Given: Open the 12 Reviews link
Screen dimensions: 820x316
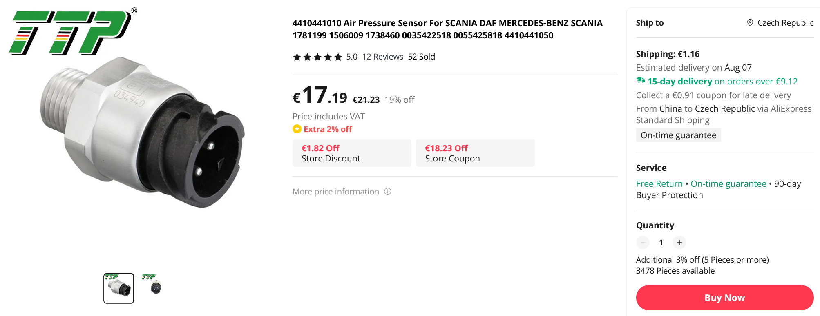Looking at the screenshot, I should point(382,57).
